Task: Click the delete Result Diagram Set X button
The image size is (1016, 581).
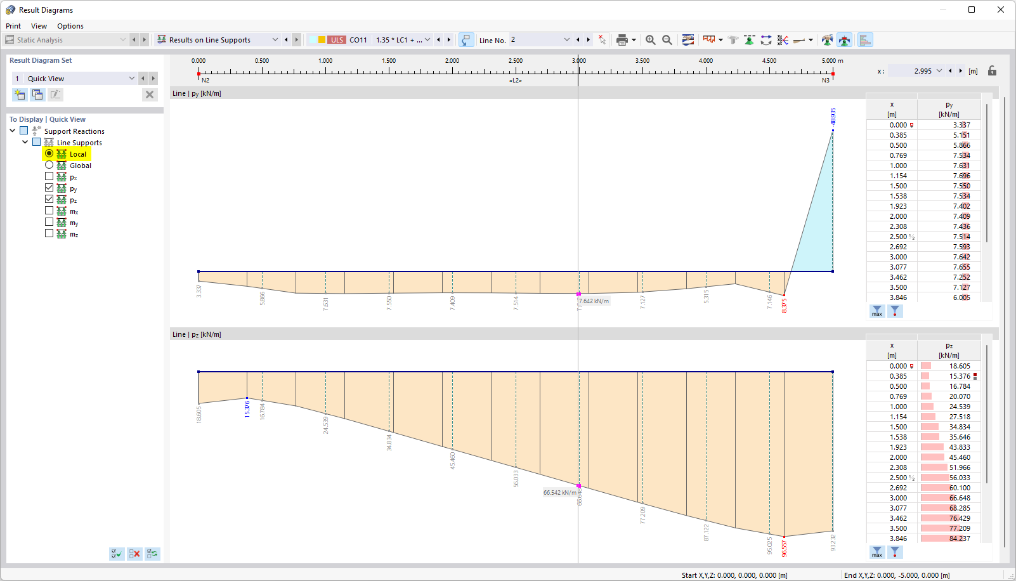Action: pyautogui.click(x=150, y=94)
